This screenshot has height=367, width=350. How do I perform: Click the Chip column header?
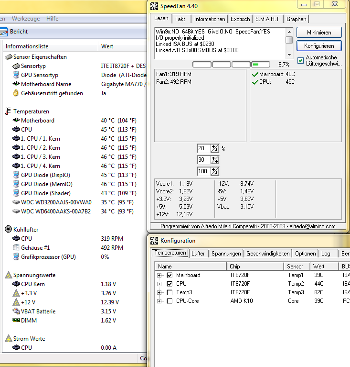coord(255,267)
